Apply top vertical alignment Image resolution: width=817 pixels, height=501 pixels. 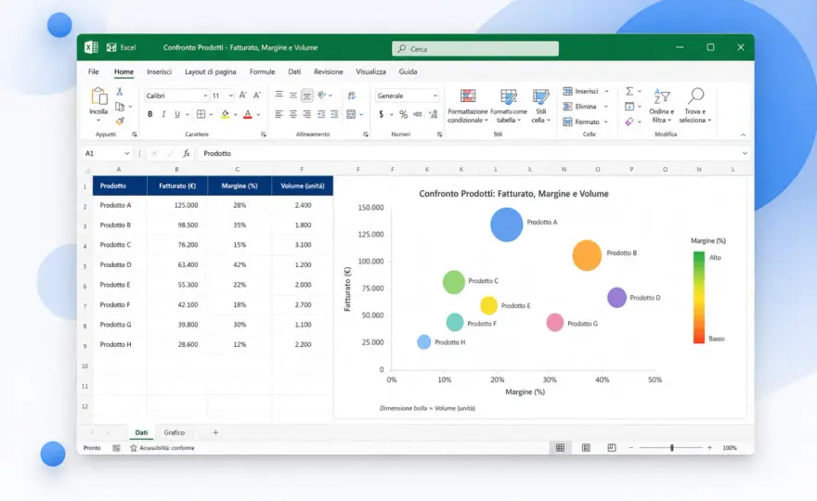(279, 95)
